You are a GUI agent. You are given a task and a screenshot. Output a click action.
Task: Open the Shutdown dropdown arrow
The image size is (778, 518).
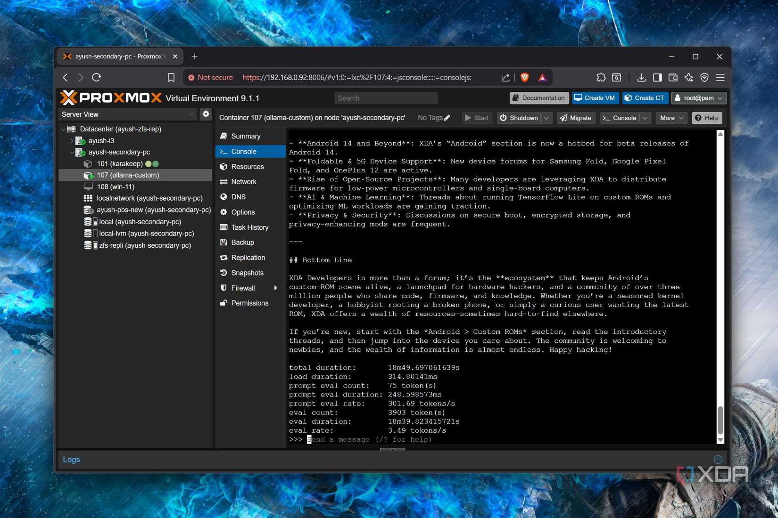[x=546, y=118]
